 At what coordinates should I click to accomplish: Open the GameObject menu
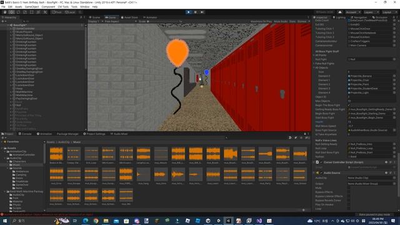(x=32, y=7)
